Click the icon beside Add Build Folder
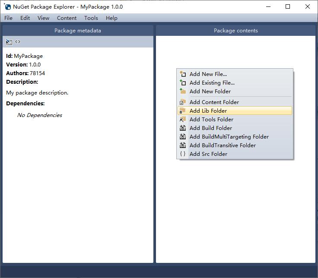The image size is (318, 278). pos(183,128)
